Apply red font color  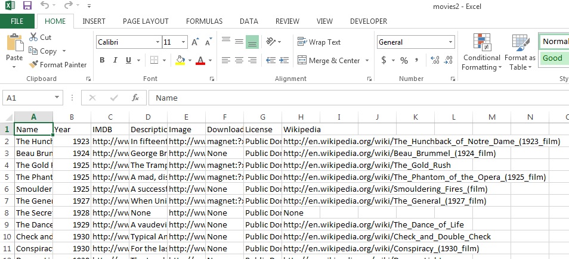200,60
